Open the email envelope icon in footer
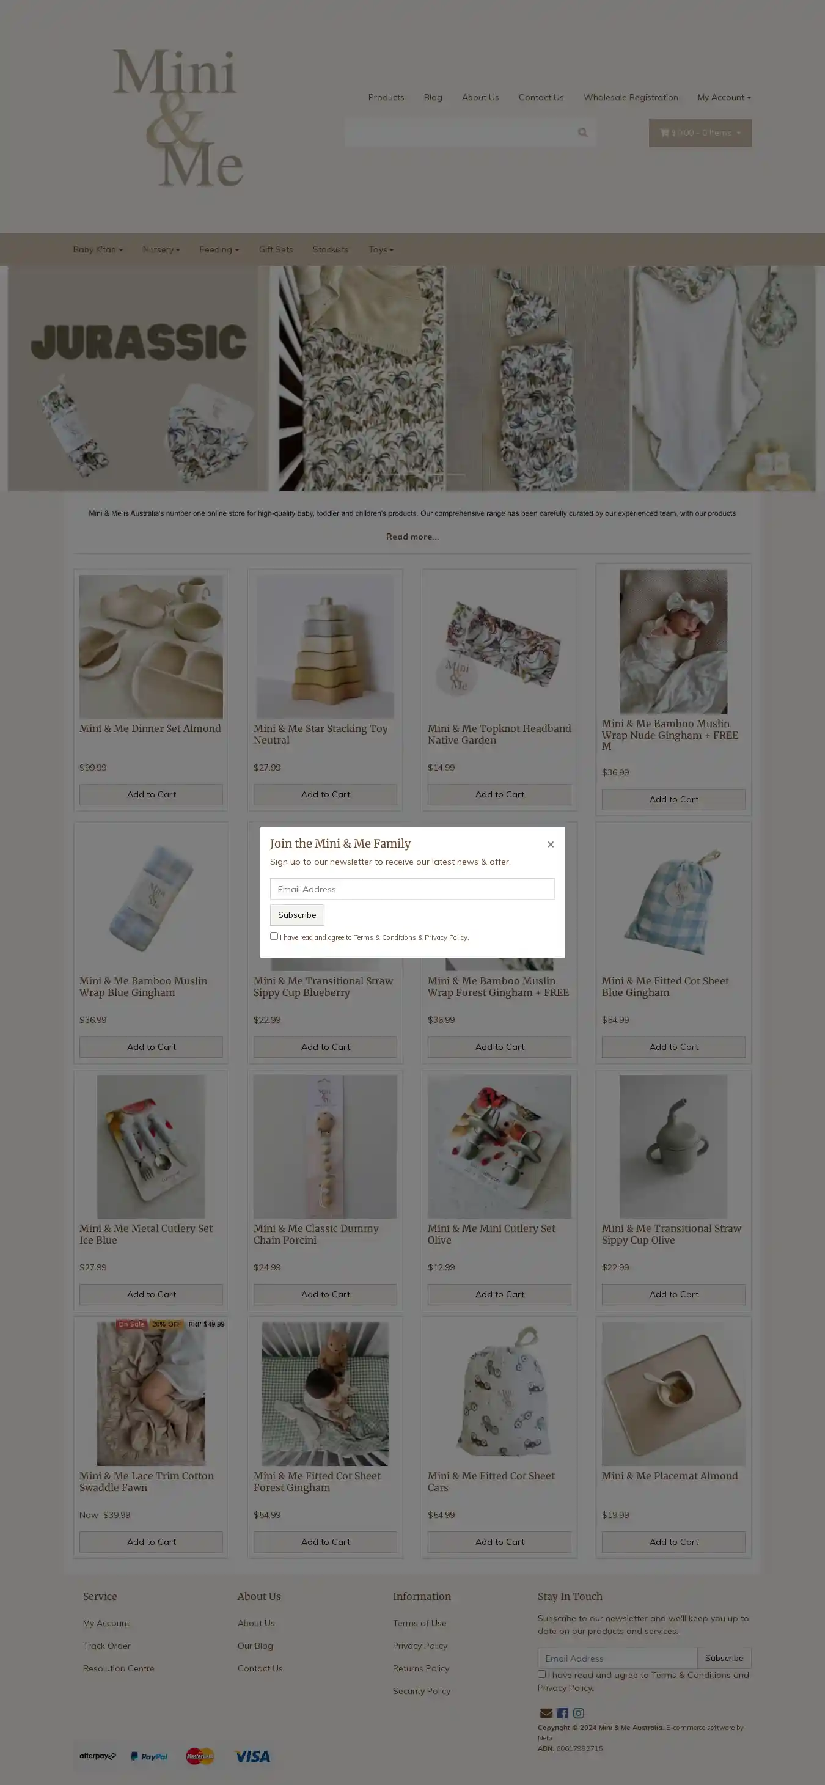825x1785 pixels. [x=546, y=1713]
